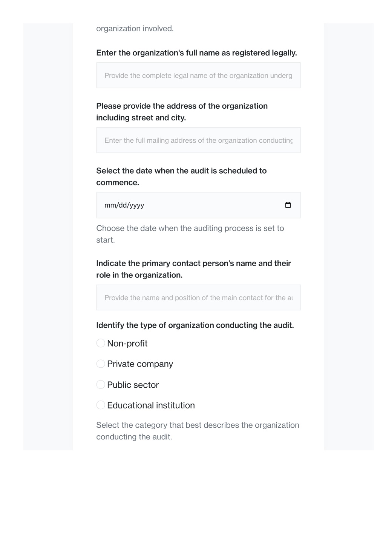Click the 'Enter the organization's full name' label
Viewport: 386px width, 547px height.
click(196, 53)
